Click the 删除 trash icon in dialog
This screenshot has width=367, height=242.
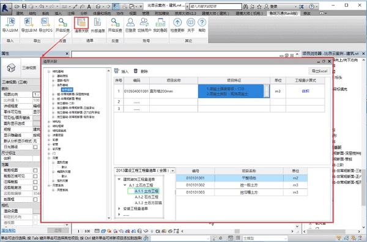click(x=136, y=71)
